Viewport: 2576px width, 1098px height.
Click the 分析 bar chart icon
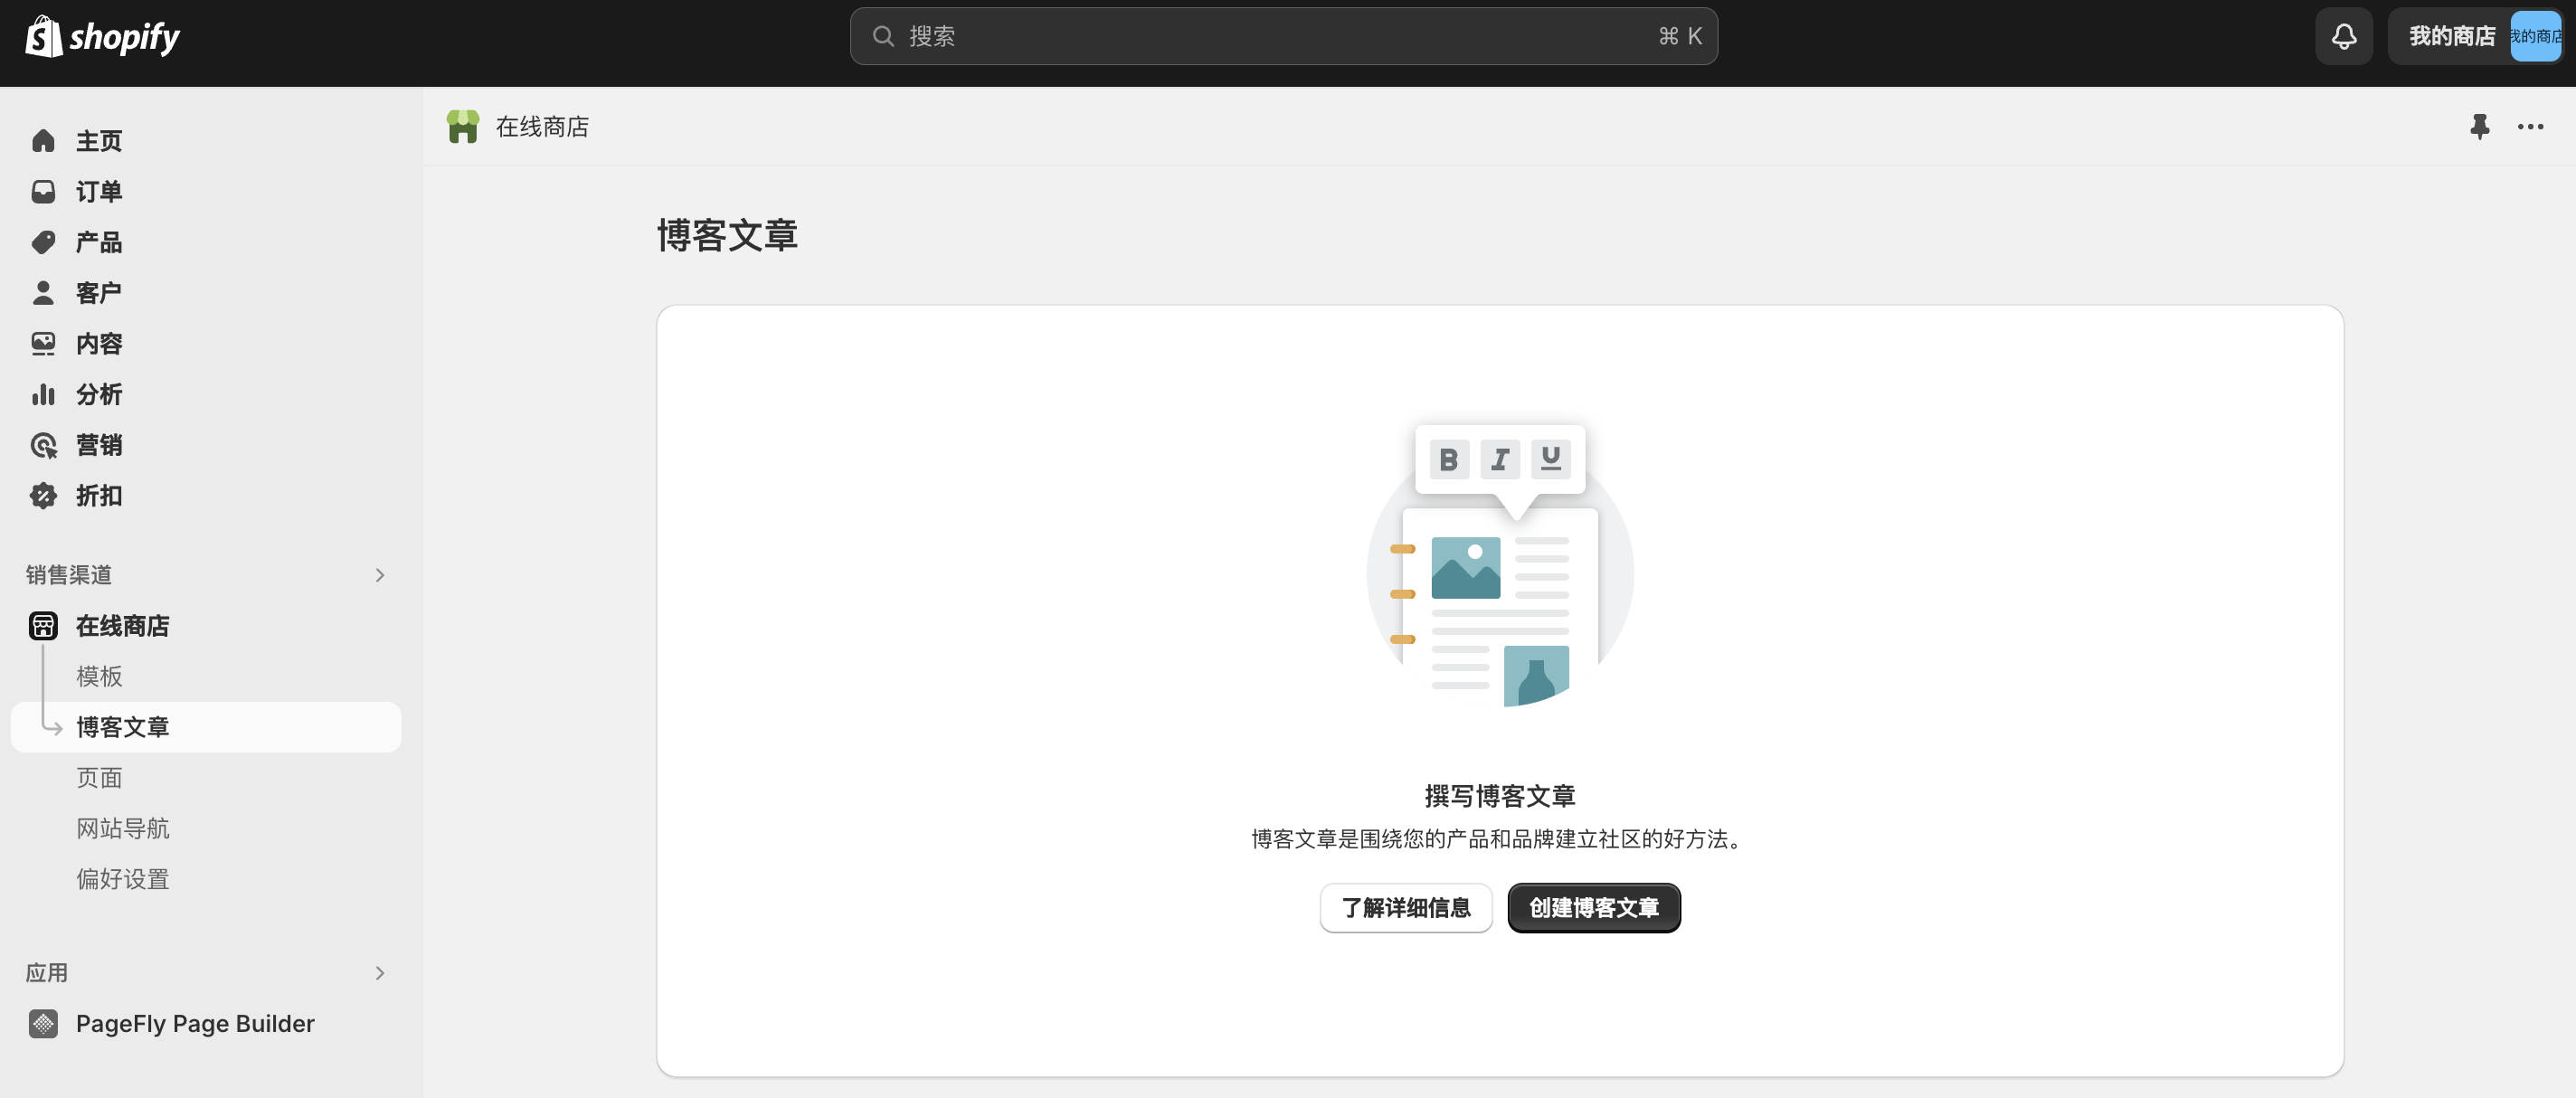(x=43, y=394)
